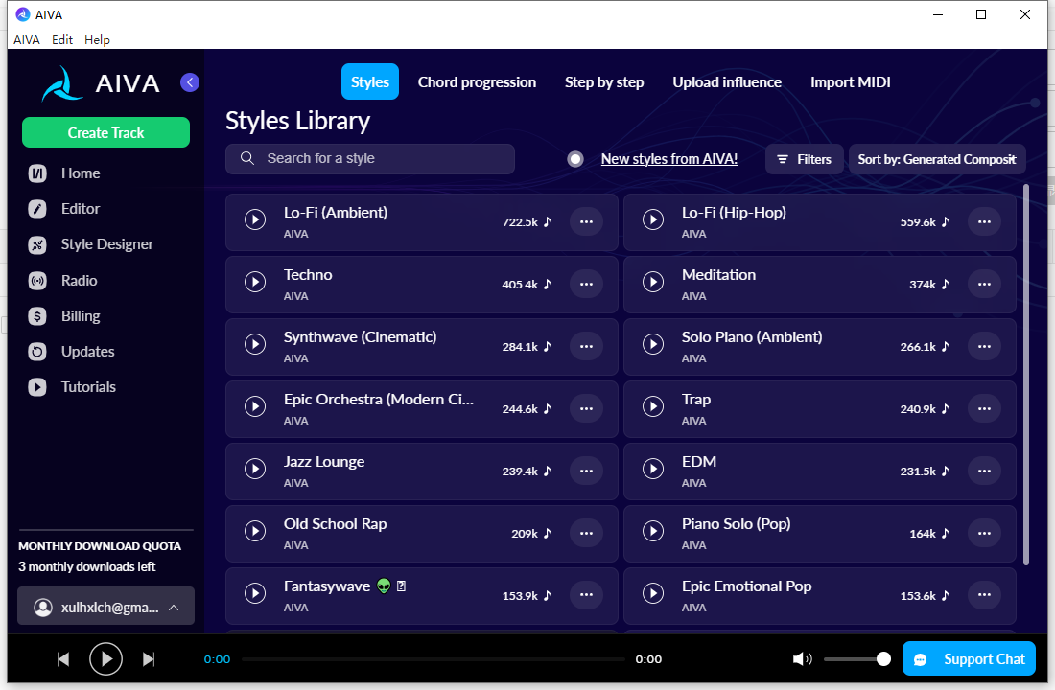Mute audio with the speaker icon

coord(802,659)
